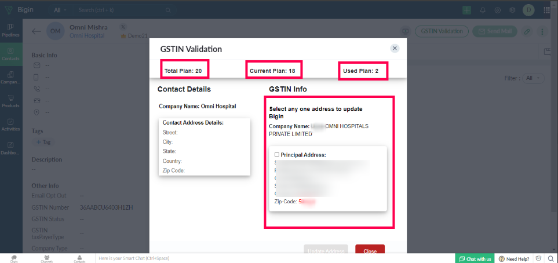
Task: Add a tag with + Tag
Action: pyautogui.click(x=43, y=143)
